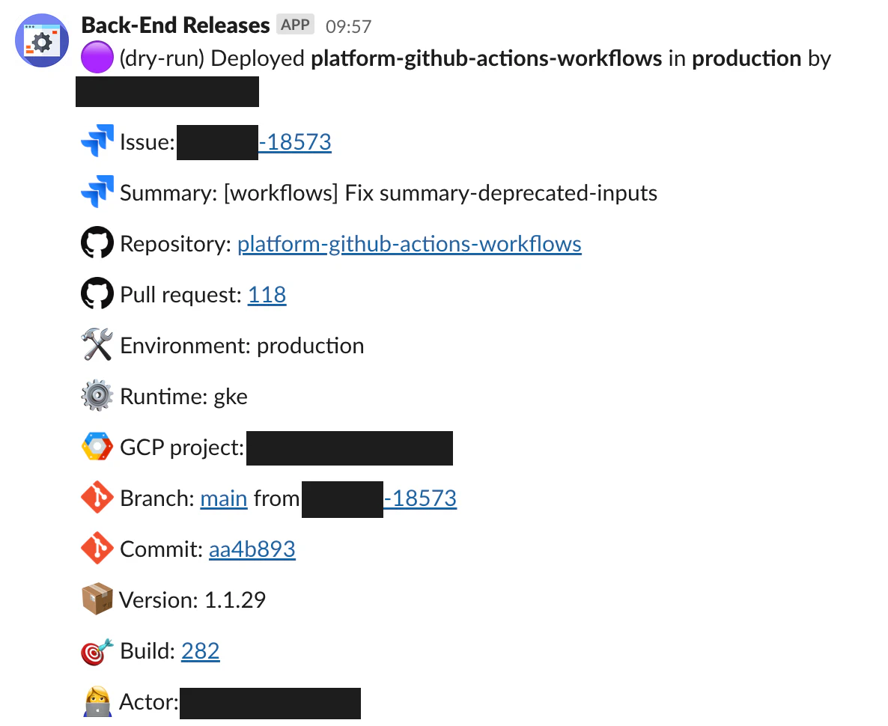Click the target dart icon beside Build

97,651
